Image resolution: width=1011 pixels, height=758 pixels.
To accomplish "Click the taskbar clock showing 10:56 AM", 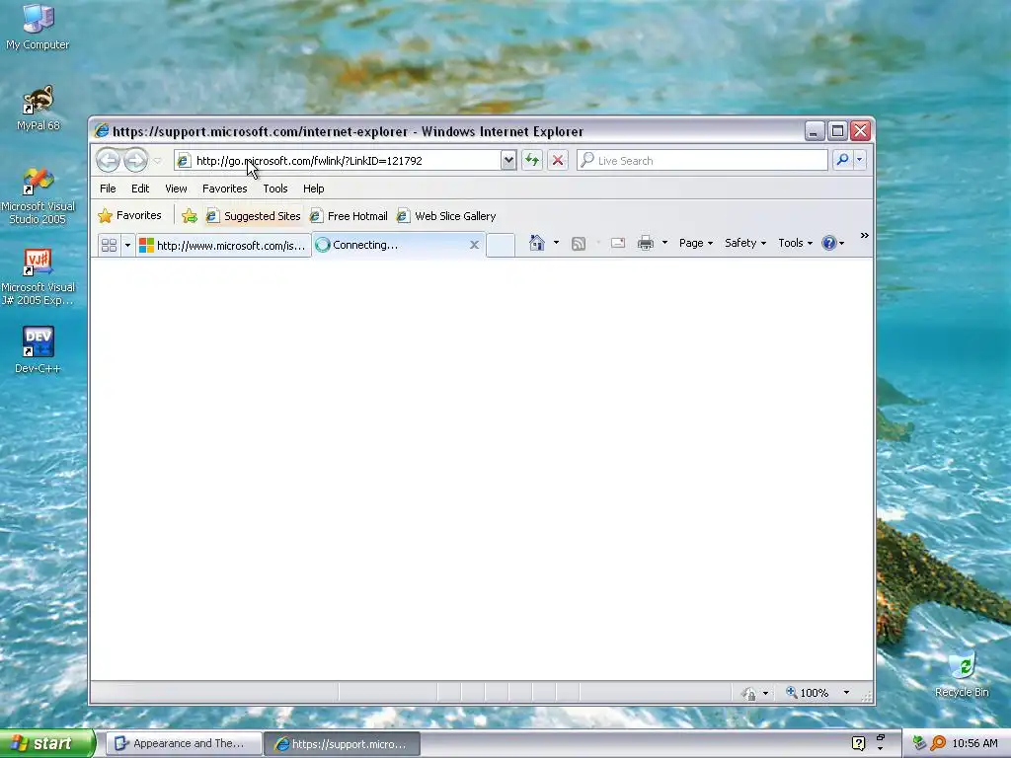I will click(974, 743).
